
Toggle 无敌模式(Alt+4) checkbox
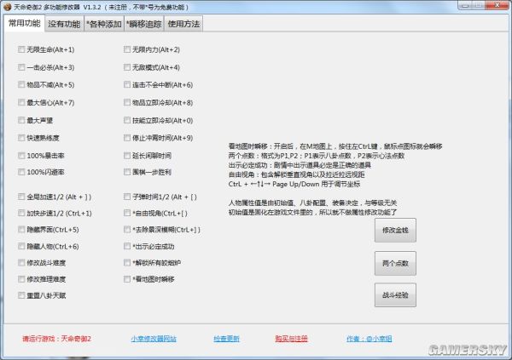(127, 67)
